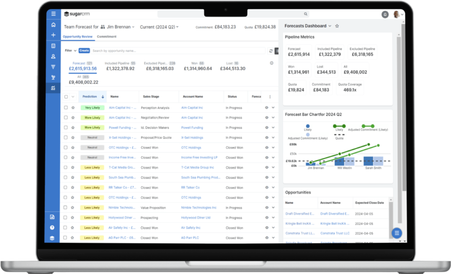This screenshot has width=451, height=274.
Task: Star the X-Sell Holdings row
Action: click(x=73, y=138)
